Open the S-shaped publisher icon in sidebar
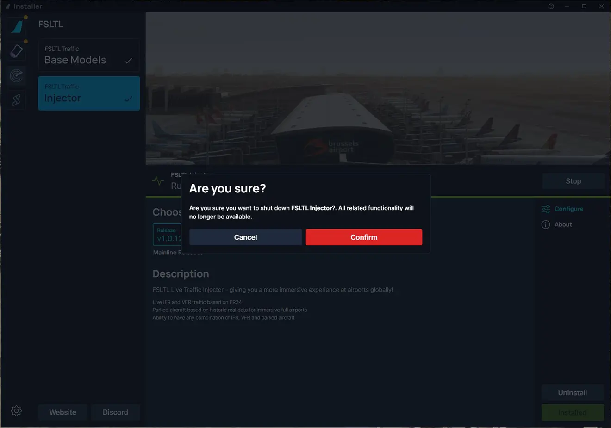The width and height of the screenshot is (611, 428). point(17,99)
